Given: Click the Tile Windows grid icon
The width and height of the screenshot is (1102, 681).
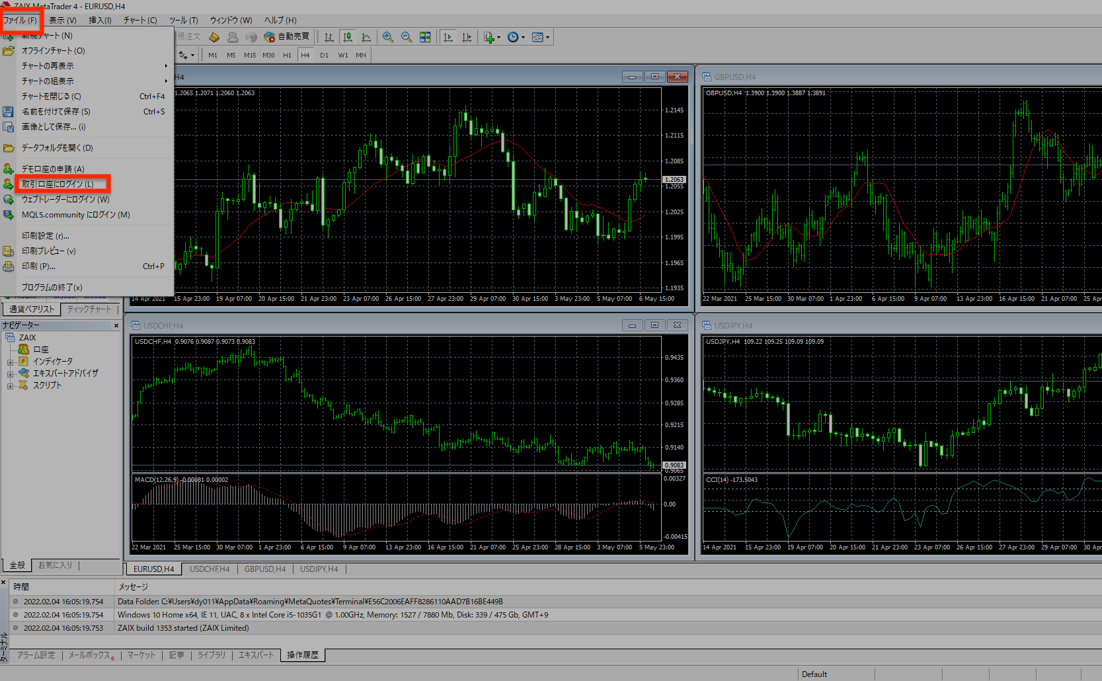Looking at the screenshot, I should coord(425,37).
